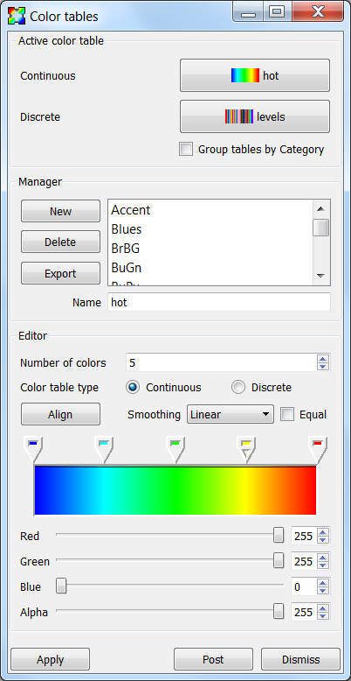Click the Export button

(60, 274)
